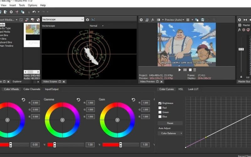Click the Gain Y luminance slider handle

(x=120, y=145)
